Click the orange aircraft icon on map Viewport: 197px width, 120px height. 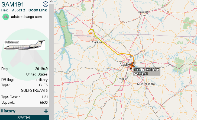coord(132,65)
